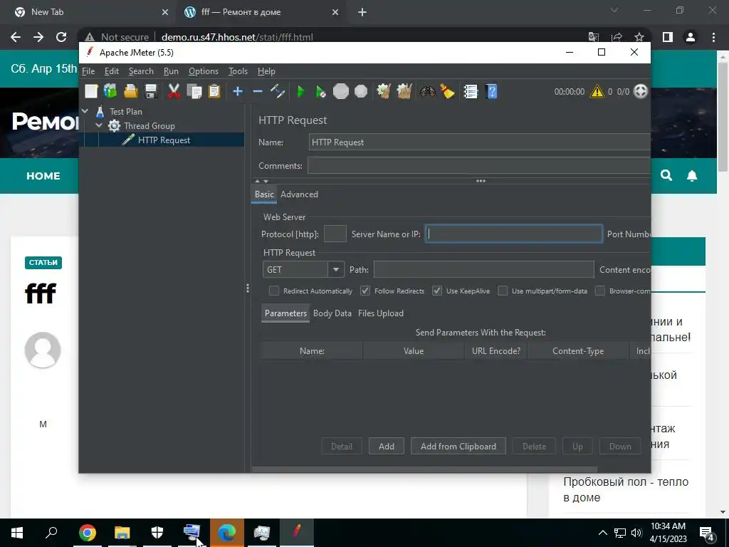Click the Stop test octagon icon

click(x=341, y=92)
